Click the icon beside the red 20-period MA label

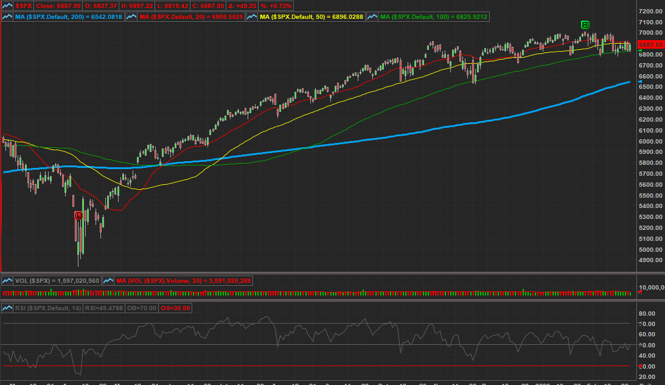131,17
